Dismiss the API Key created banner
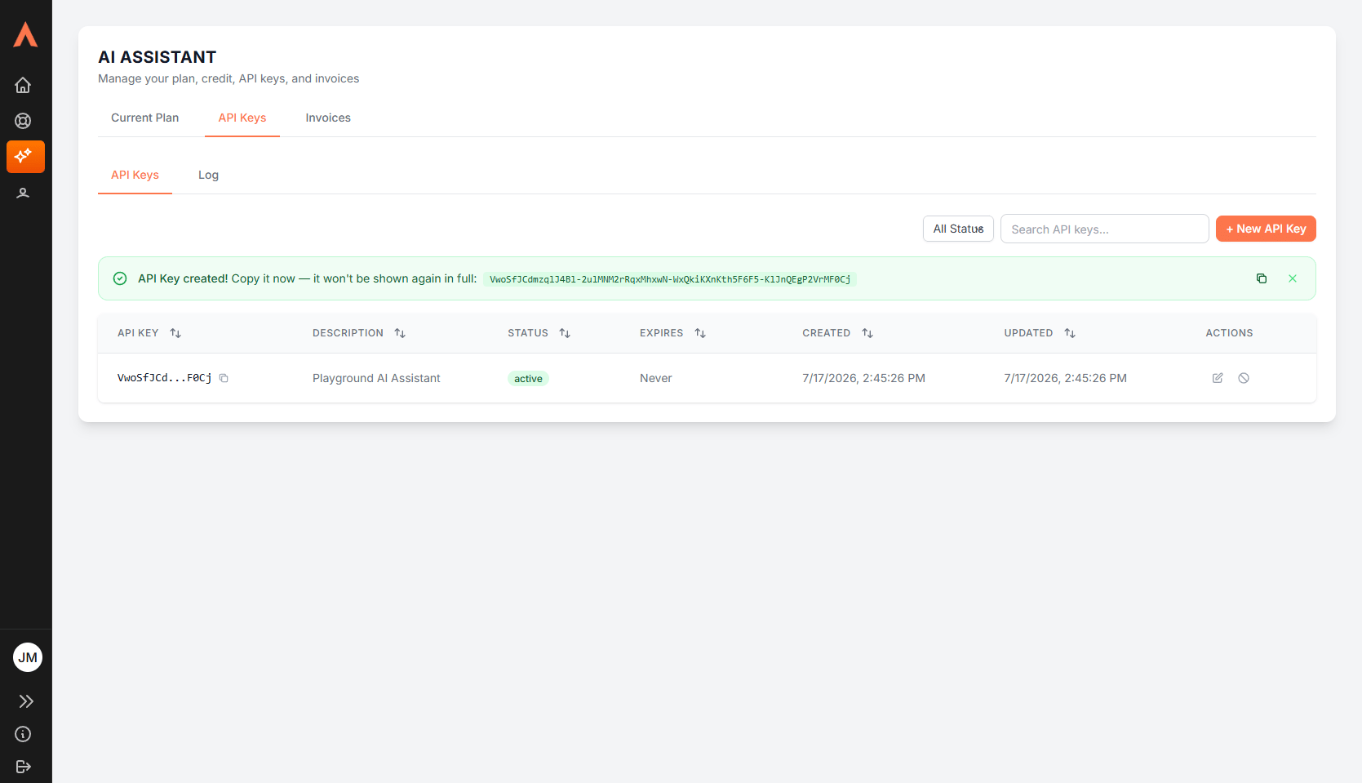1362x783 pixels. pos(1293,278)
